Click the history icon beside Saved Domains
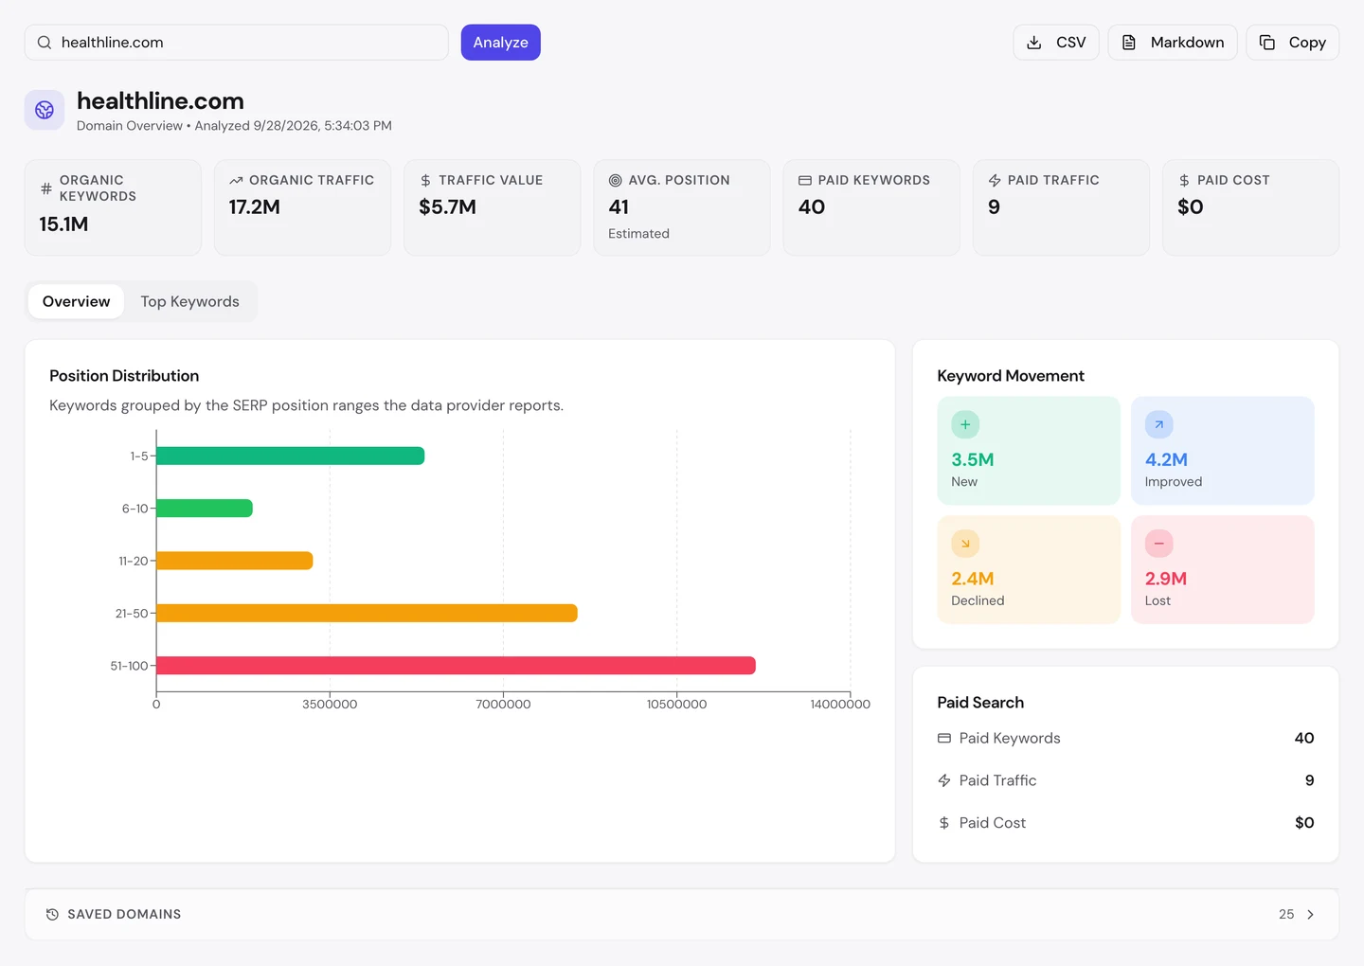The height and width of the screenshot is (966, 1364). pyautogui.click(x=52, y=915)
